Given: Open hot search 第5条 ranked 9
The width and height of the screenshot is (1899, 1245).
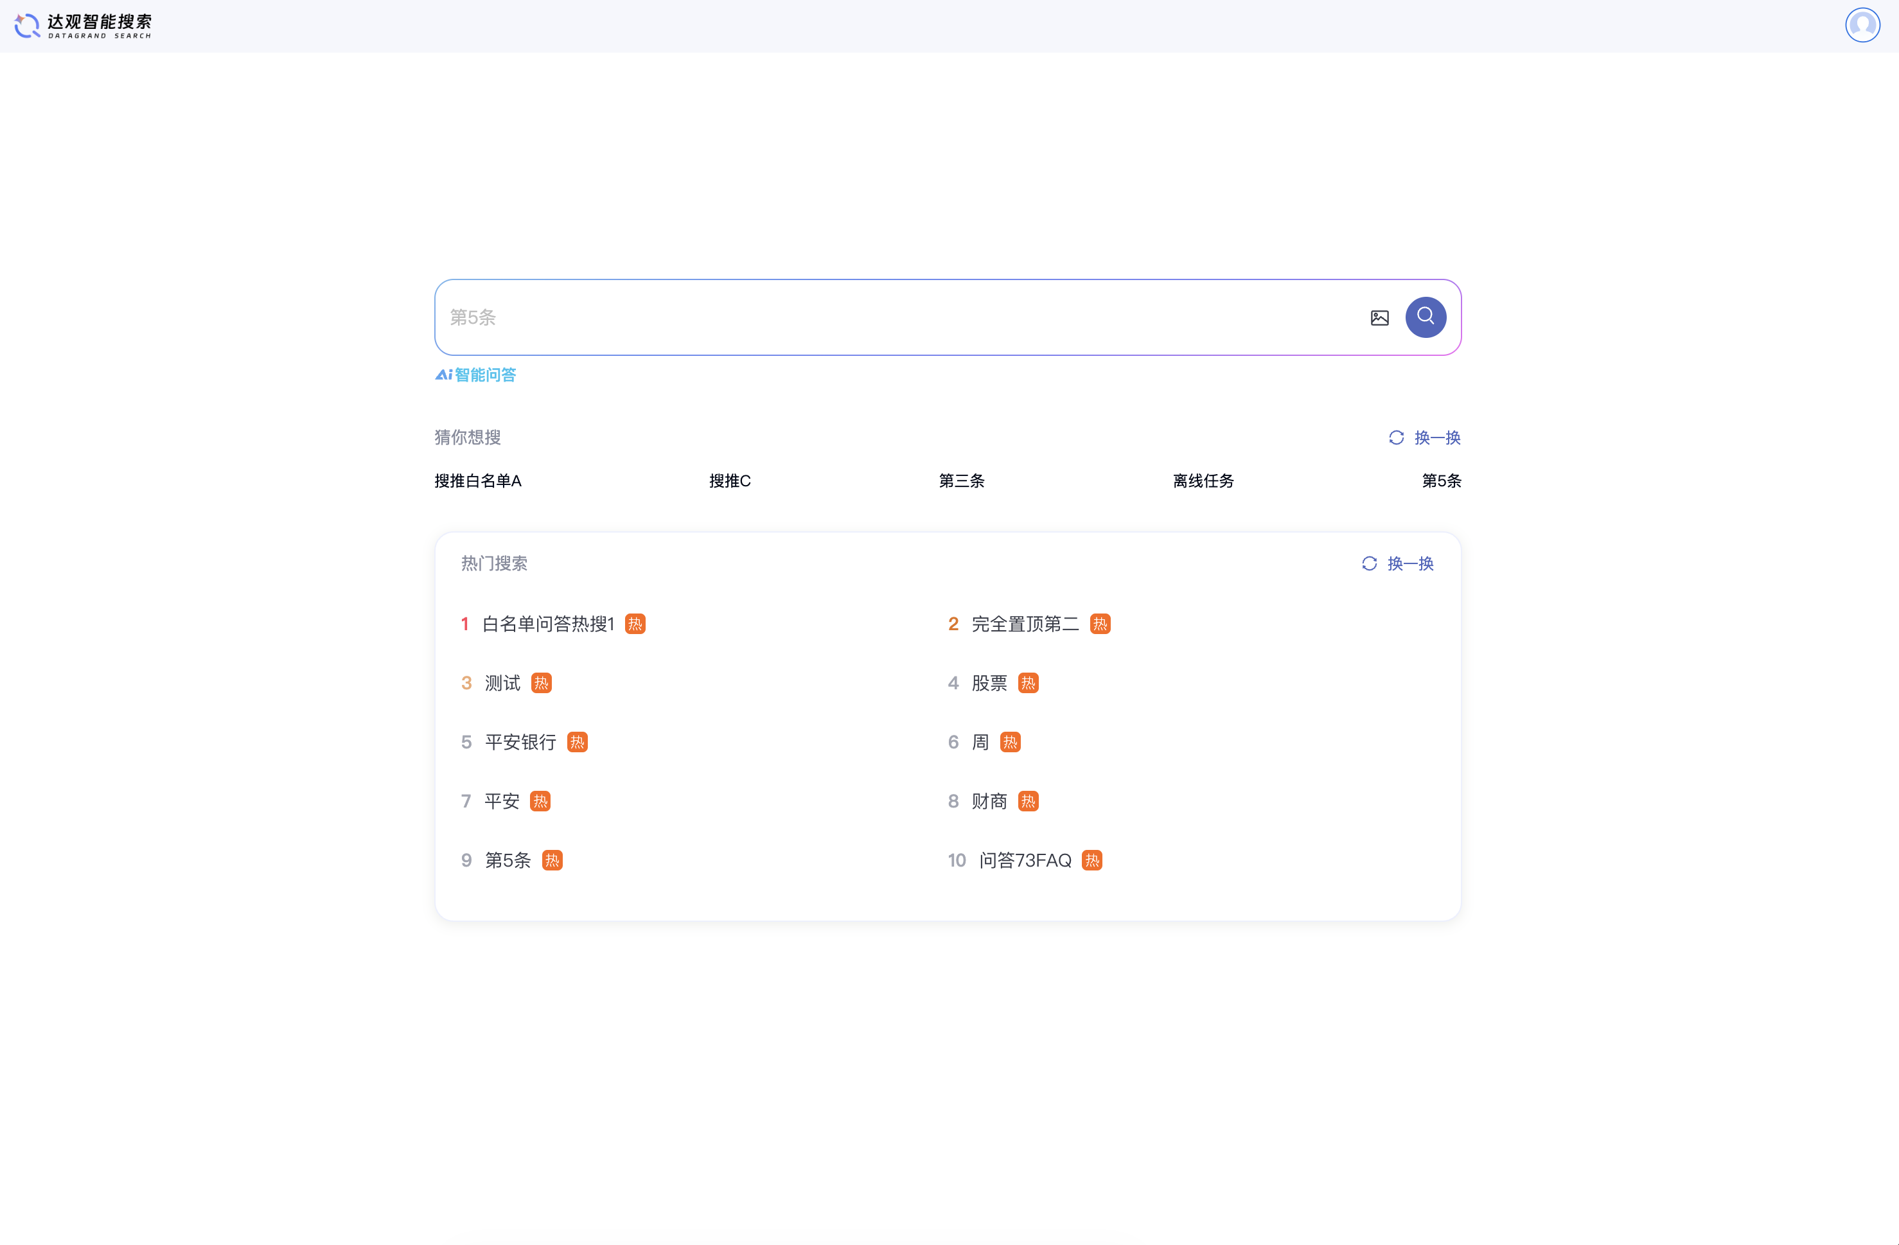Looking at the screenshot, I should (x=508, y=860).
